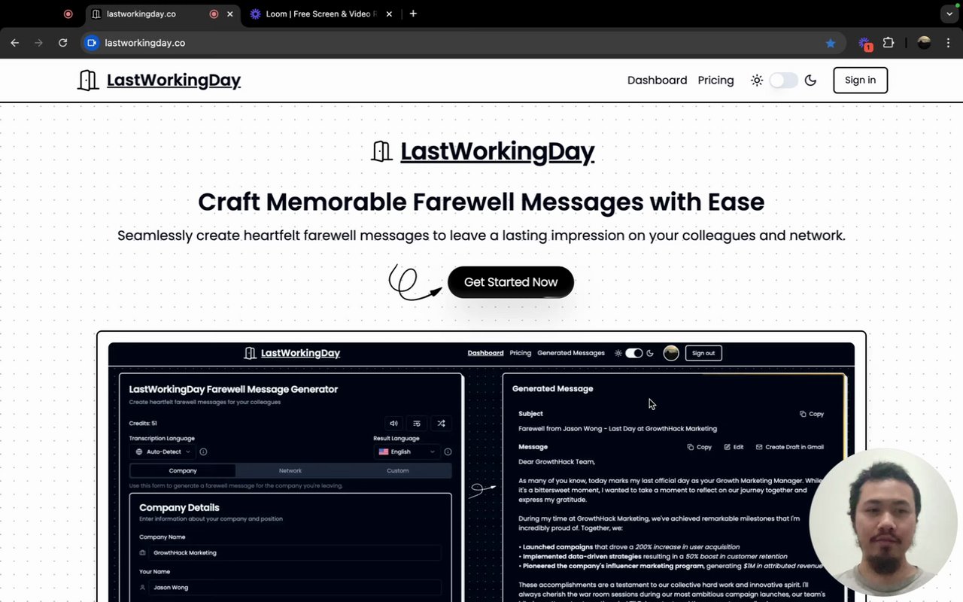This screenshot has height=602, width=963.
Task: Click Sign out button in preview screenshot
Action: (x=703, y=353)
